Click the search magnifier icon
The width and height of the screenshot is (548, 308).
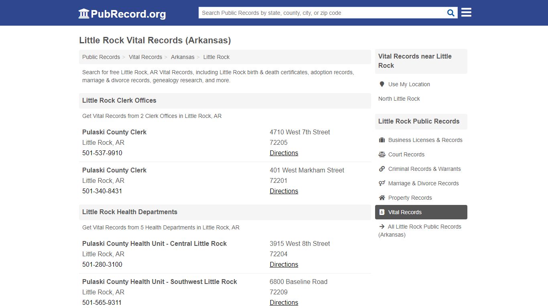coord(451,13)
